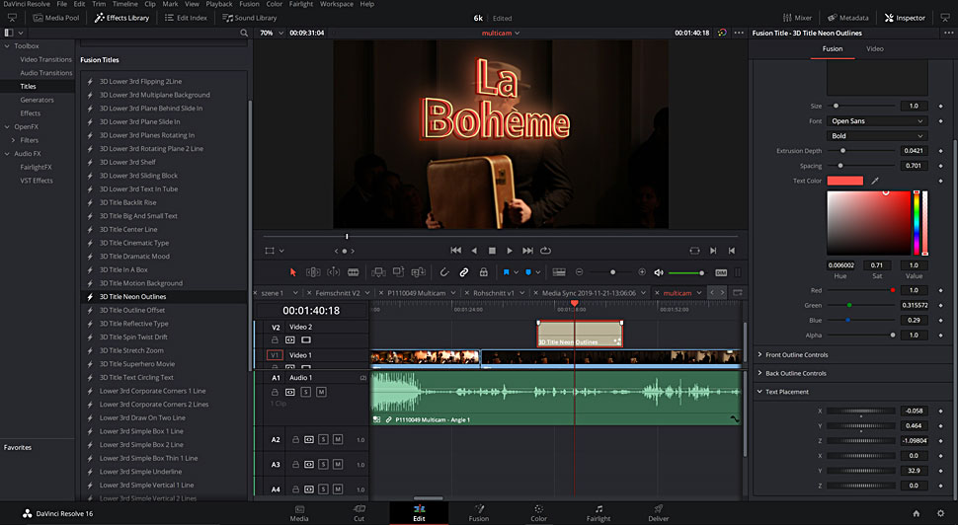Open the Sound Library panel
The image size is (958, 525).
click(x=249, y=18)
